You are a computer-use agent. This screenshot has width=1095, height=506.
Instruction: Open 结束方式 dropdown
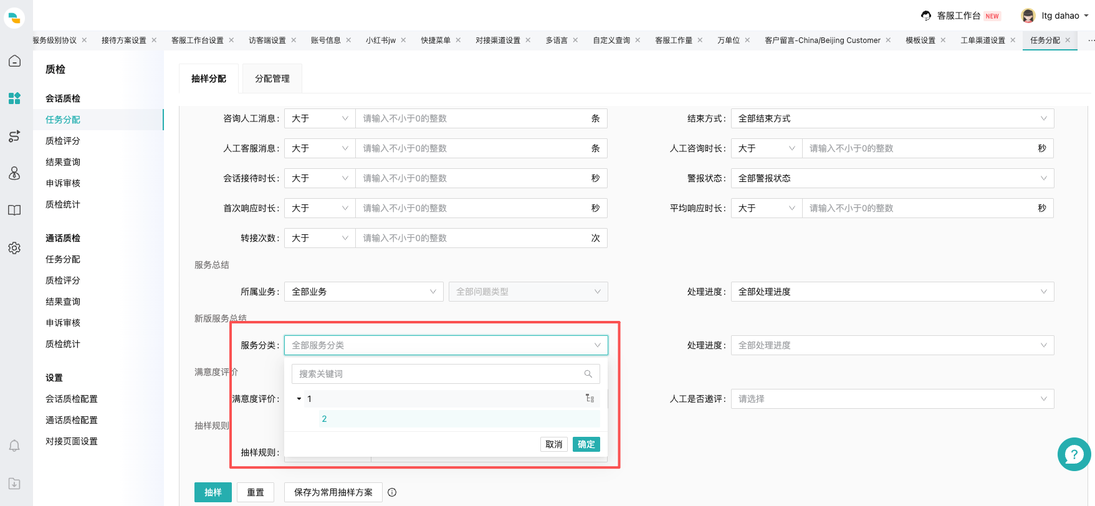pos(892,118)
